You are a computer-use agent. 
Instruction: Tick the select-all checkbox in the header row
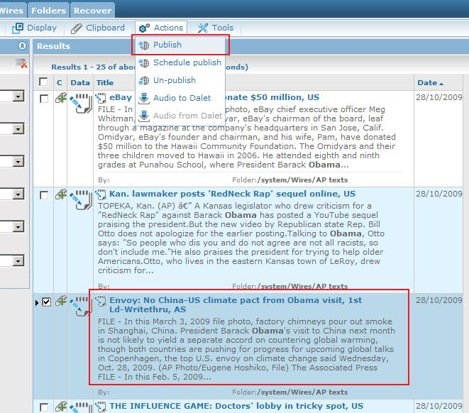(43, 82)
